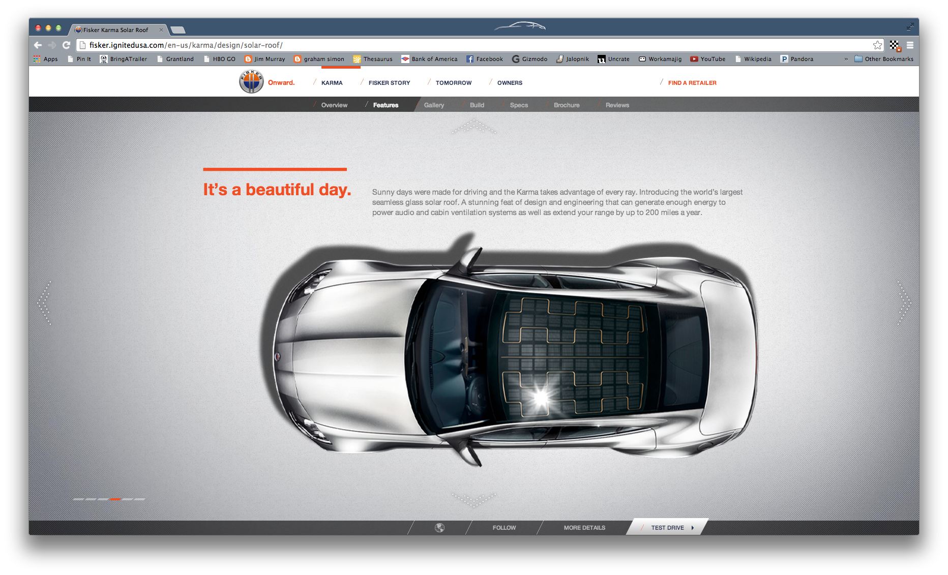Switch to the Build sub-tab

(x=477, y=105)
